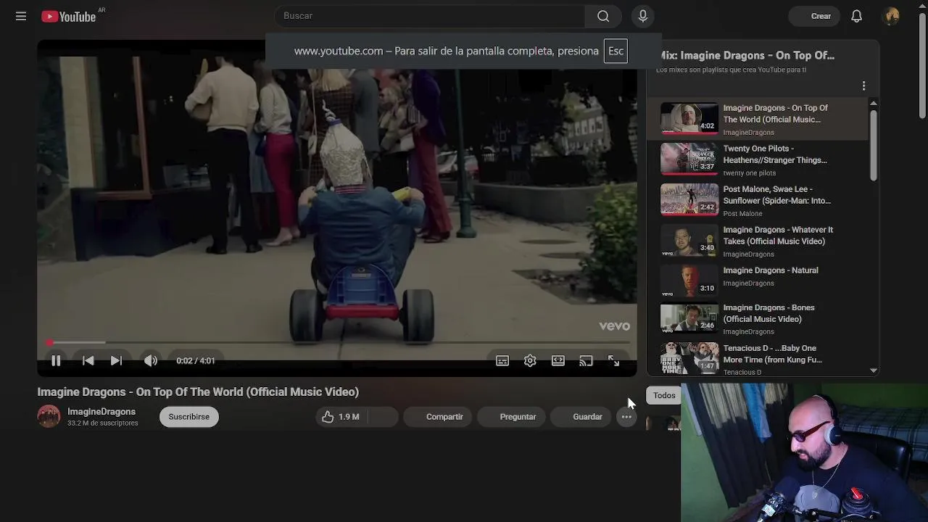Open notifications bell
Screen dimensions: 928x522
[856, 16]
